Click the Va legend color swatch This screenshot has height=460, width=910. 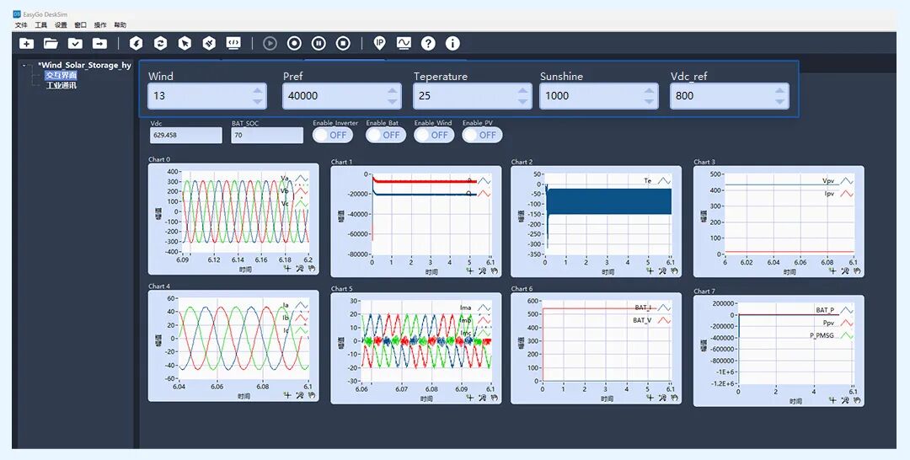tap(302, 178)
